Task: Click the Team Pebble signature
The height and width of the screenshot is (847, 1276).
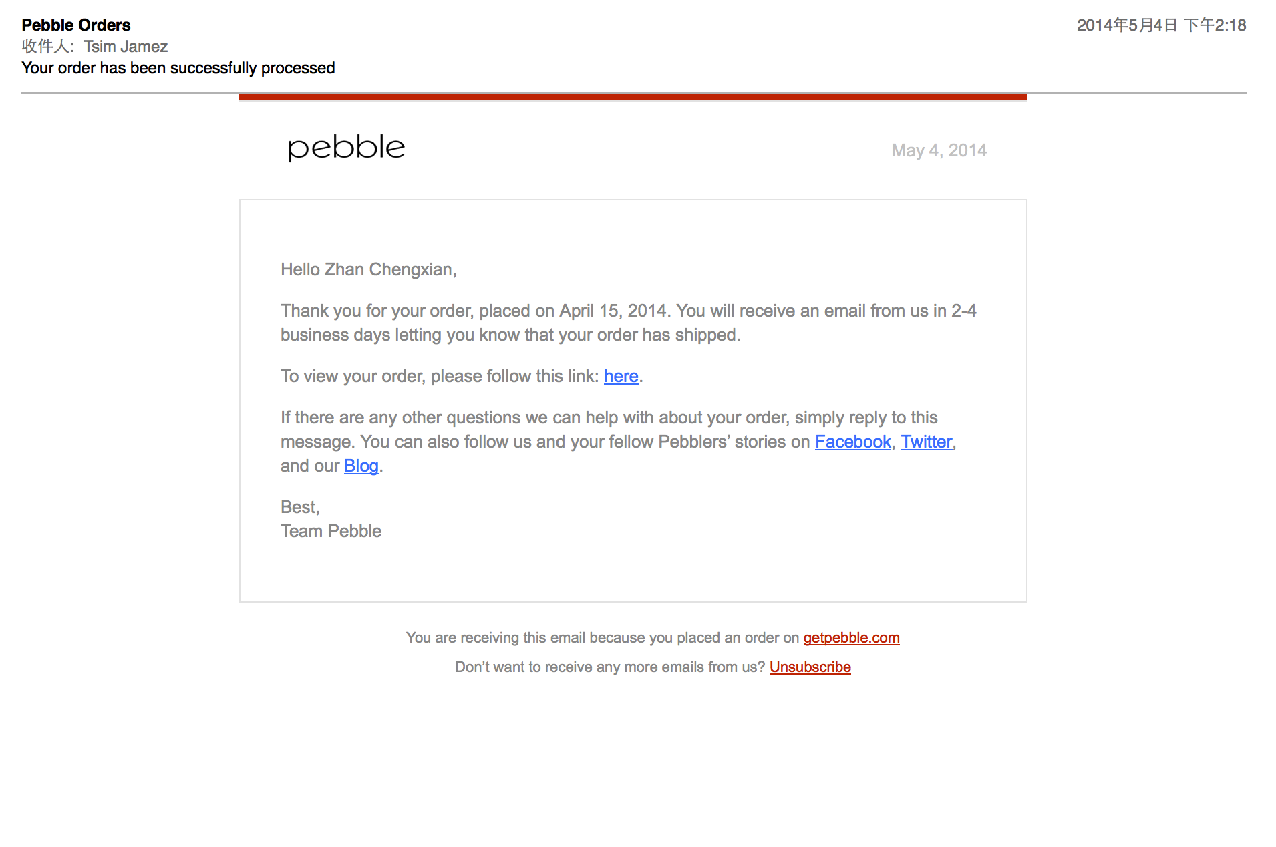Action: pyautogui.click(x=331, y=531)
